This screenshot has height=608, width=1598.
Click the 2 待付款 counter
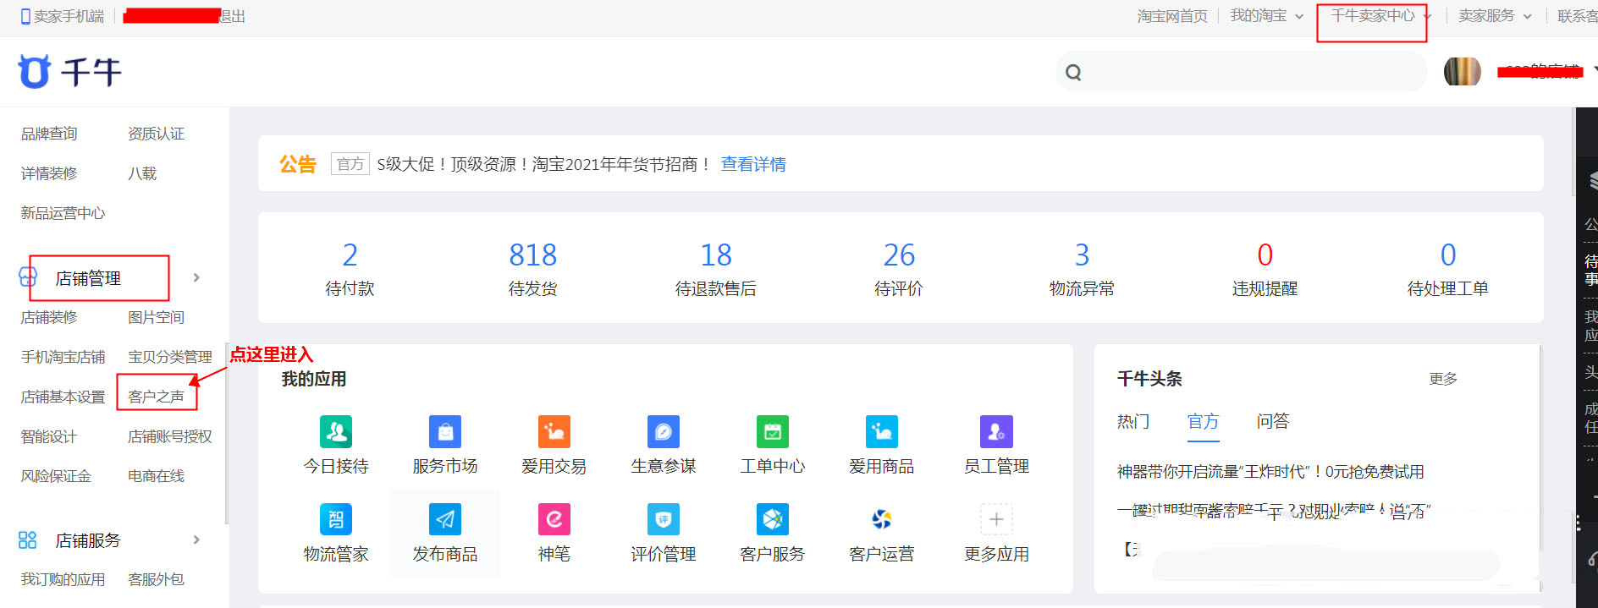pyautogui.click(x=350, y=268)
